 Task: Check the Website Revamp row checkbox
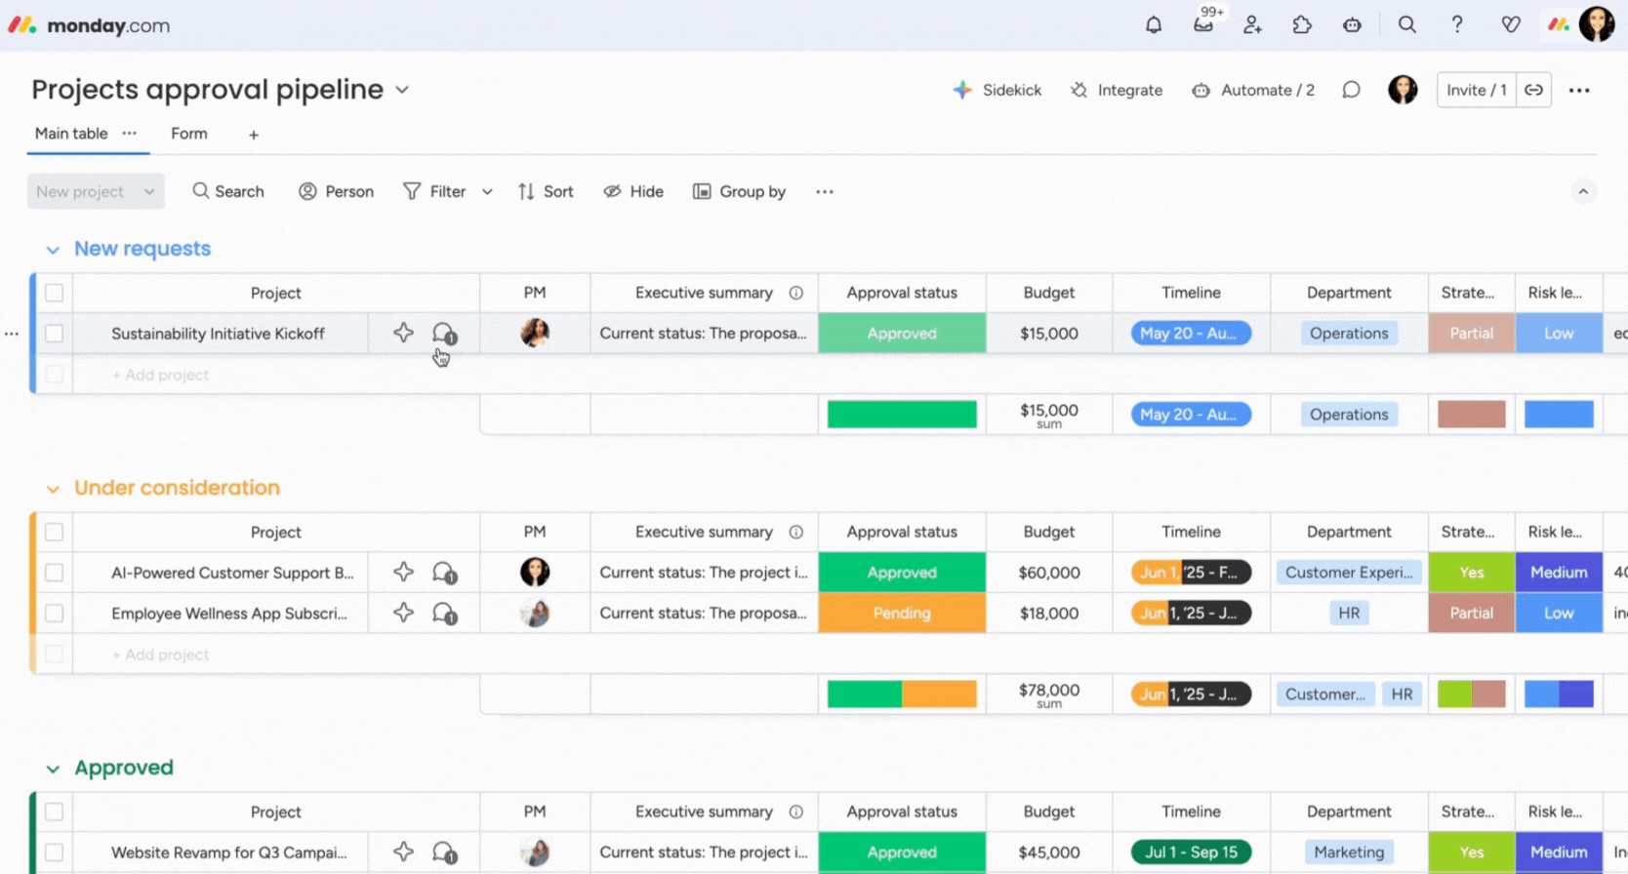coord(55,853)
